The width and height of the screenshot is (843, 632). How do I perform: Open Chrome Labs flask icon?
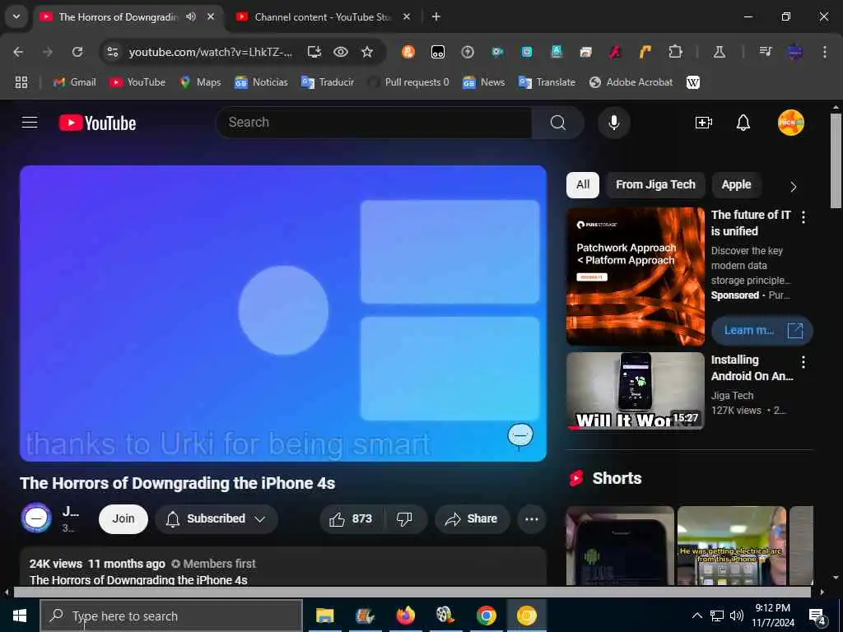coord(719,52)
